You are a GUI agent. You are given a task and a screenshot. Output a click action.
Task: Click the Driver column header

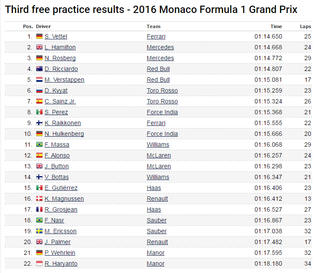pos(43,26)
